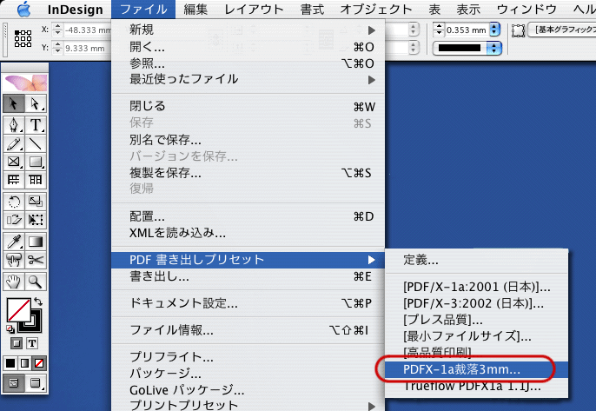
Task: Select the Selection (black arrow) tool
Action: tap(14, 103)
